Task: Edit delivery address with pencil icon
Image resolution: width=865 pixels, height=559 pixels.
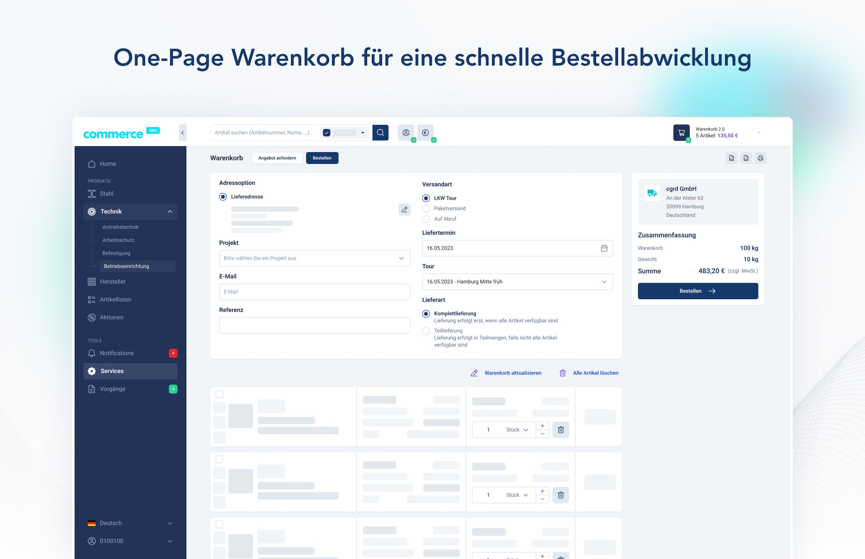Action: (404, 209)
